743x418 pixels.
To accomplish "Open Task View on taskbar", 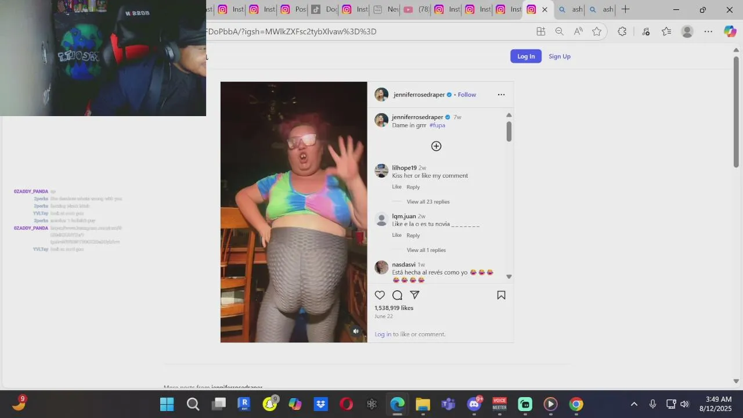I will pos(218,404).
